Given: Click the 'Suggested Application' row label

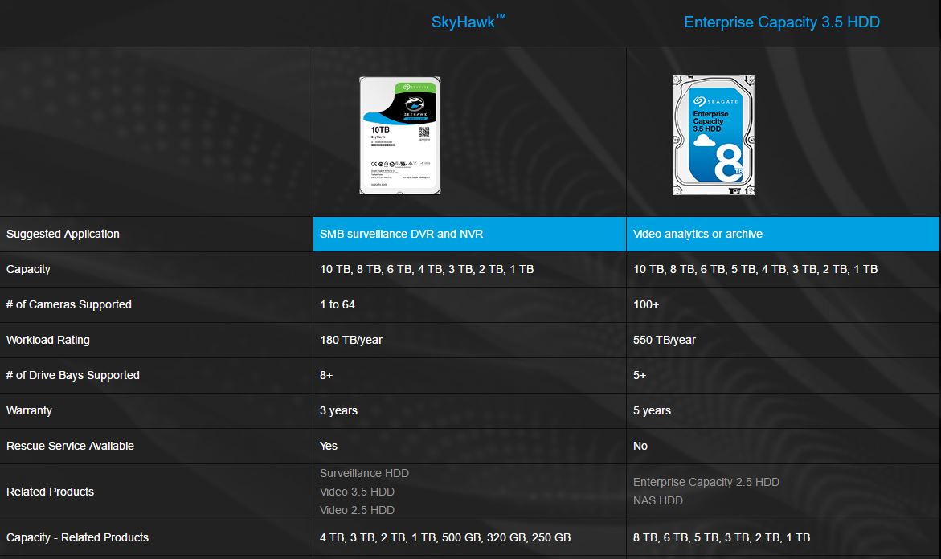Looking at the screenshot, I should pyautogui.click(x=63, y=234).
